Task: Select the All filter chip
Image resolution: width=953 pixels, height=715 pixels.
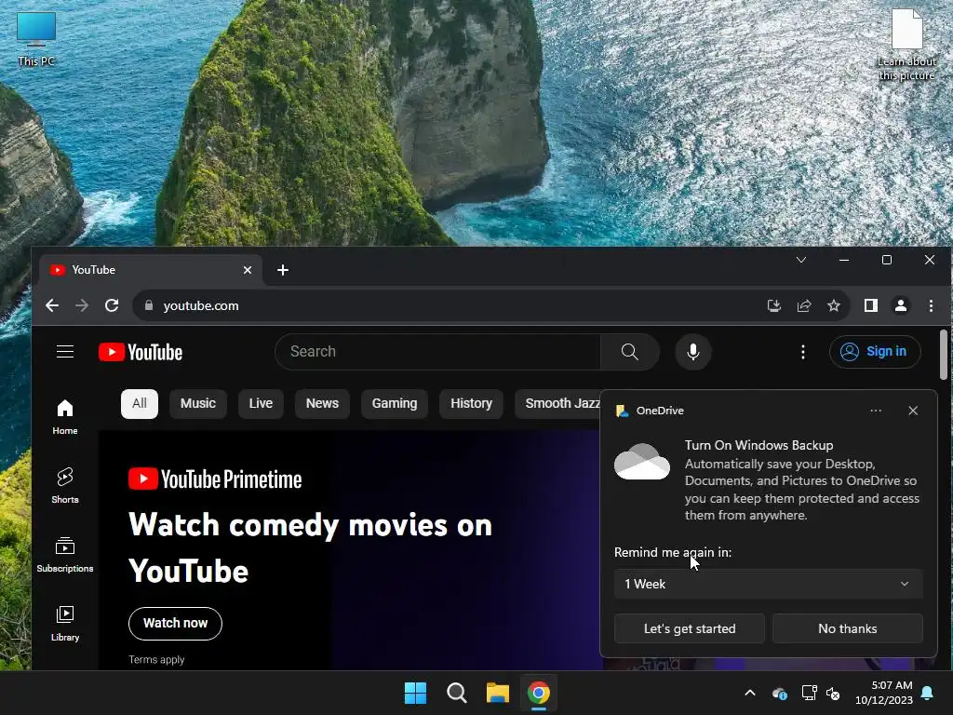Action: [140, 404]
